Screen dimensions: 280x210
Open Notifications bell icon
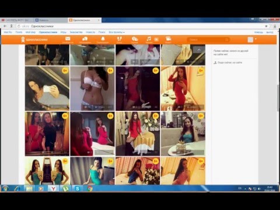(x=103, y=39)
